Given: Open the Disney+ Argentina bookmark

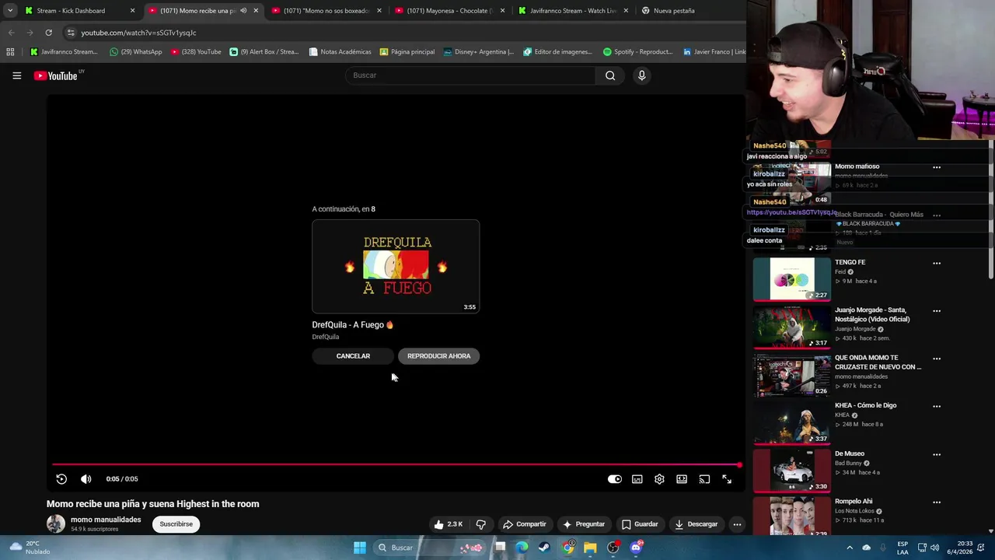Looking at the screenshot, I should coord(479,52).
